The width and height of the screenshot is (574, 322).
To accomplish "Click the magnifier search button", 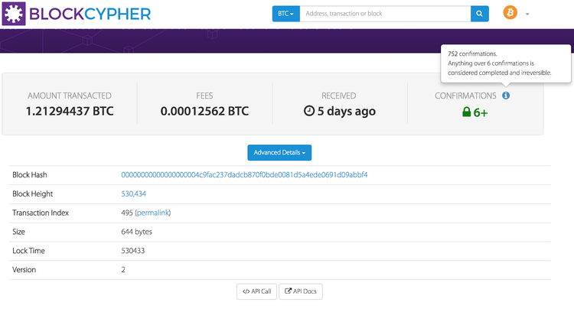I will coord(480,14).
